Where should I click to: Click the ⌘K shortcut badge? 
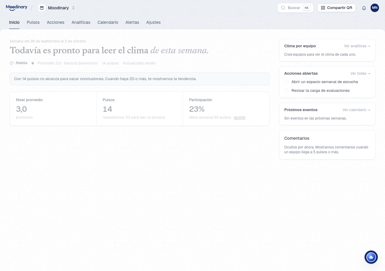306,8
